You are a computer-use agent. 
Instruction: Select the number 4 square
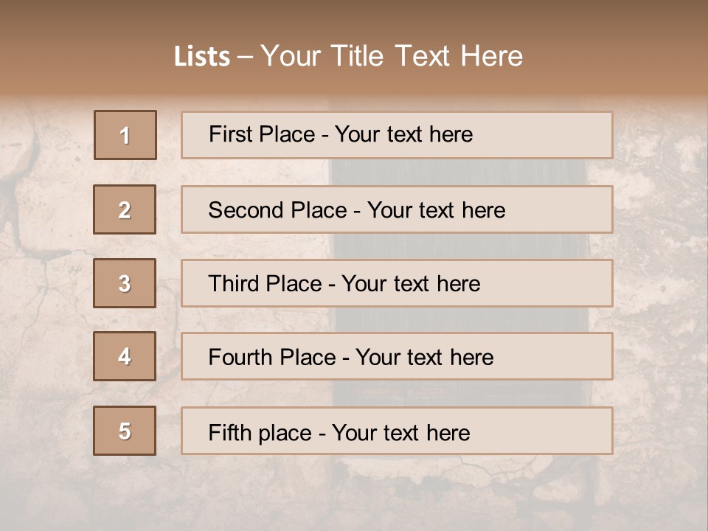(125, 356)
